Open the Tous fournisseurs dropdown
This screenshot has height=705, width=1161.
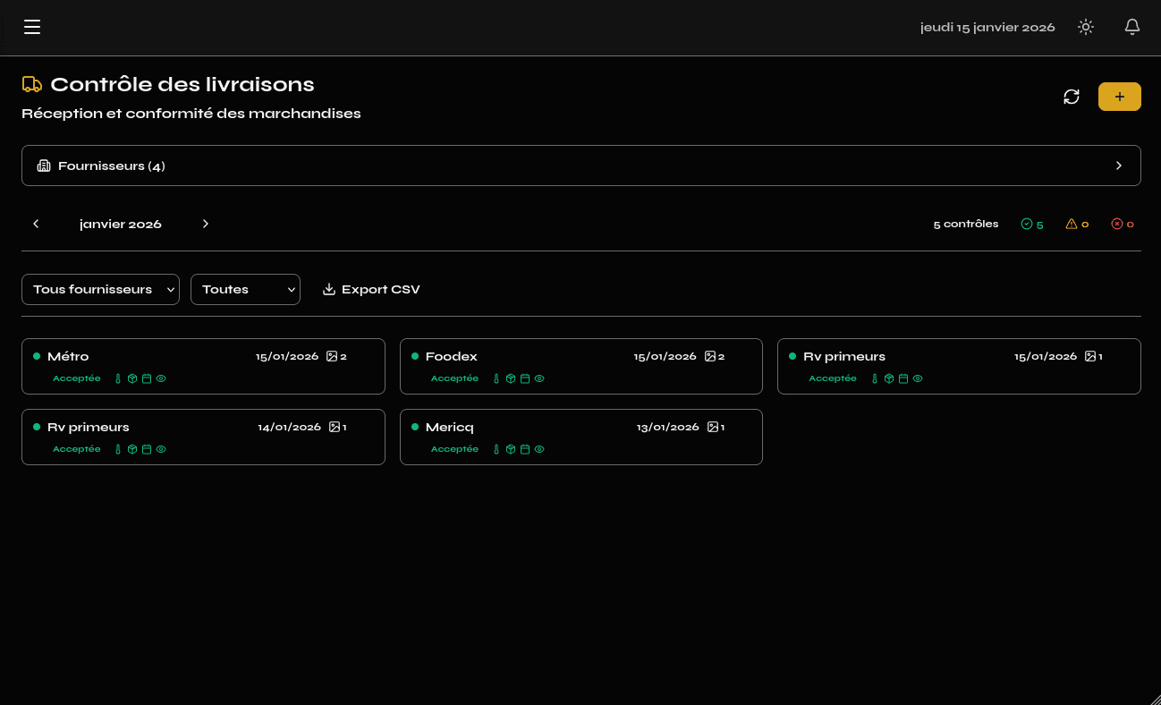100,289
